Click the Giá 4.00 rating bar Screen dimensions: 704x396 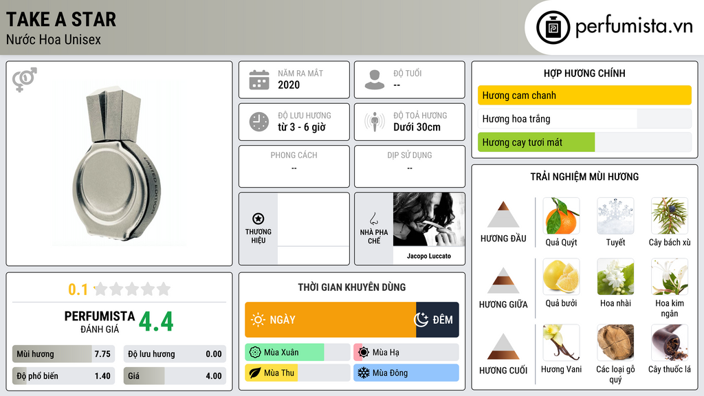pyautogui.click(x=175, y=376)
